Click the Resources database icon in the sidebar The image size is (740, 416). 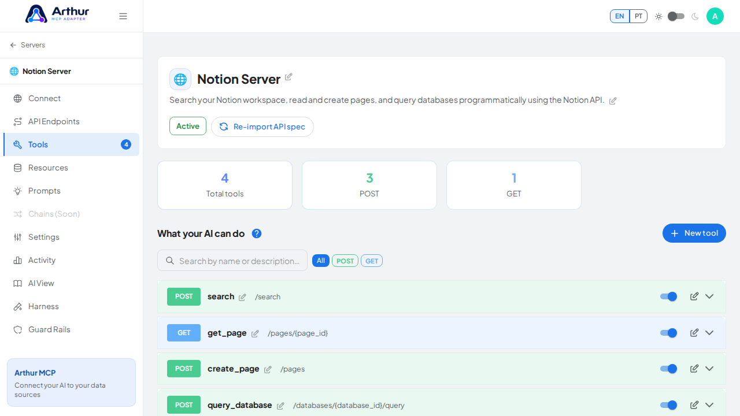click(x=18, y=168)
